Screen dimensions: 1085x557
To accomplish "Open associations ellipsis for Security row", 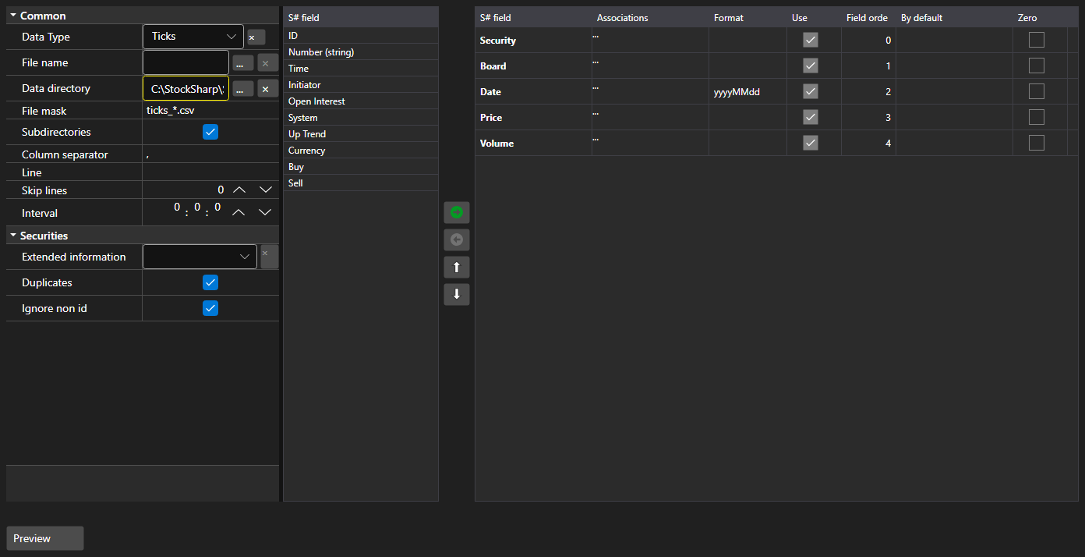I will 596,35.
